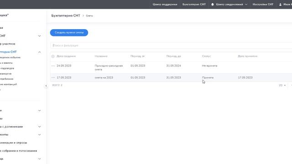
Task: Click the 31.05.2023 period end cell
Action: (173, 77)
